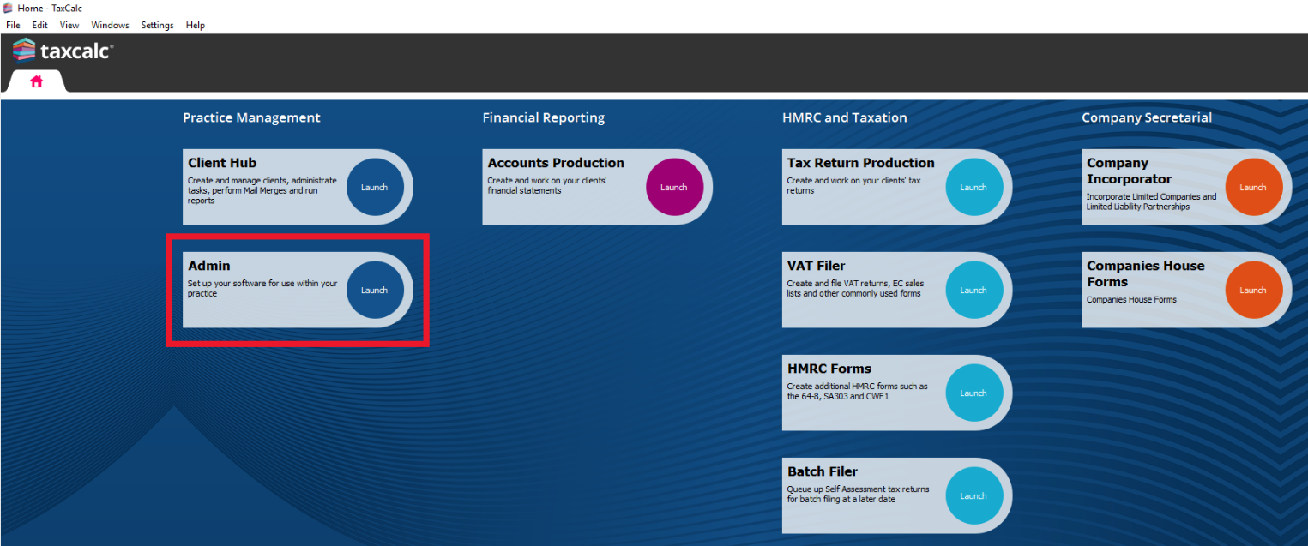Launch the Company Incorporator module
The image size is (1308, 546).
[1253, 188]
